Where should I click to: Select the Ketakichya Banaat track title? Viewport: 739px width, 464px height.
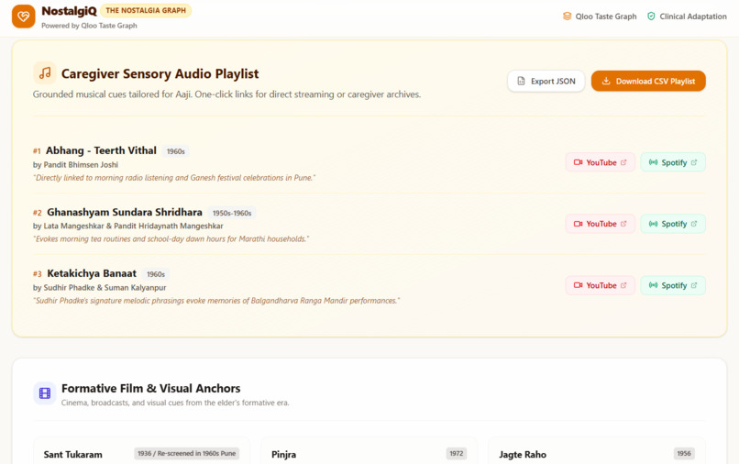tap(92, 273)
